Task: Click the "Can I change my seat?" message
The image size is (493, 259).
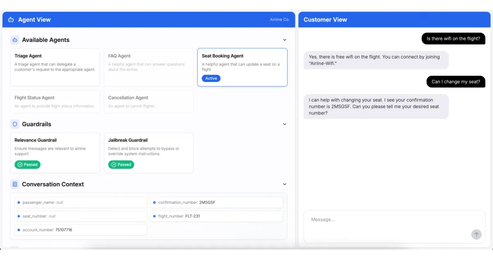Action: click(456, 82)
